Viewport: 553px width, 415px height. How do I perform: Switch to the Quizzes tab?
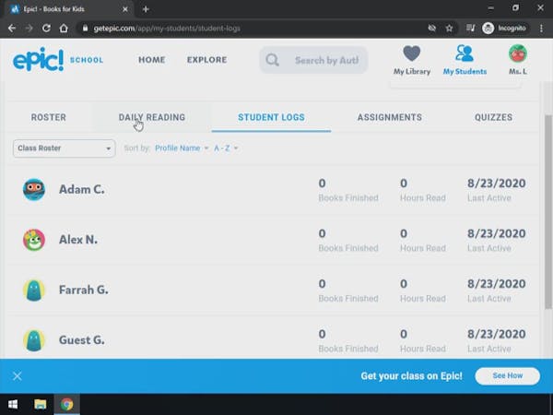(493, 117)
